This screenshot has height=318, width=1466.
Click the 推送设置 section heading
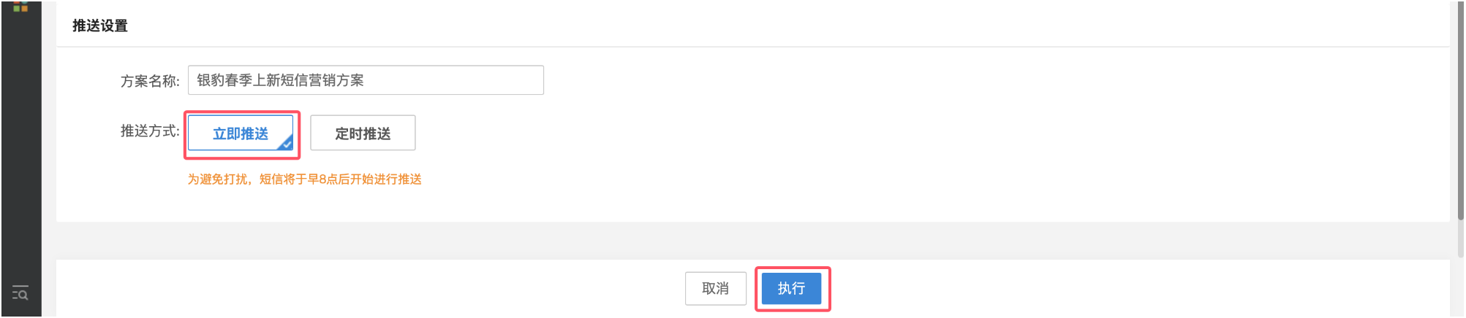tap(100, 26)
